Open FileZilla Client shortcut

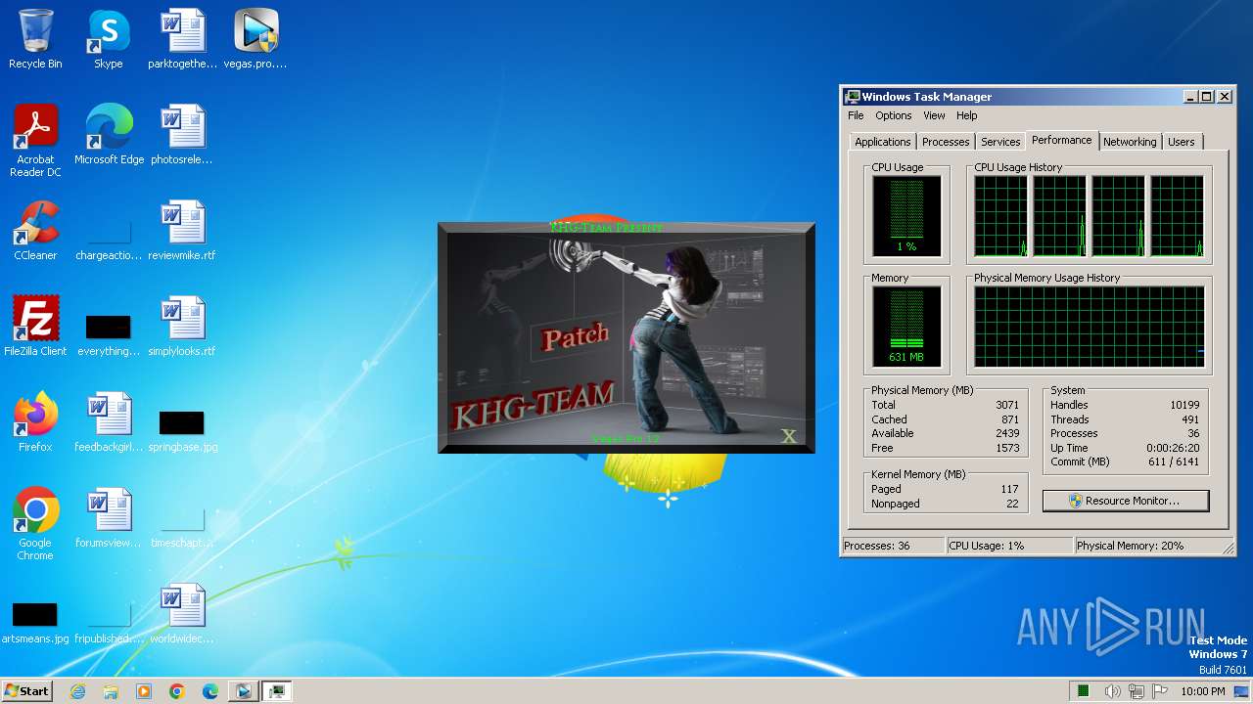(x=35, y=327)
